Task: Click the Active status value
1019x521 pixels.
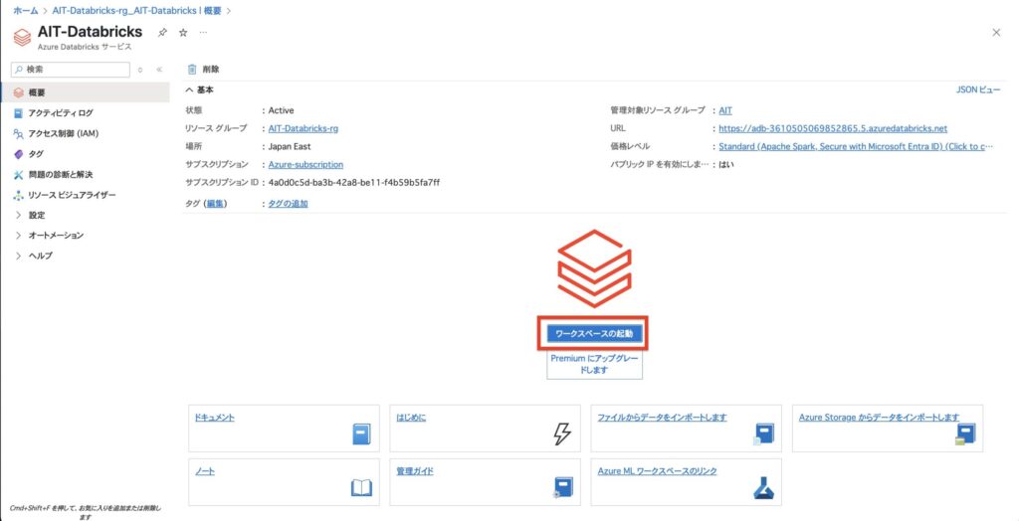Action: [x=281, y=110]
